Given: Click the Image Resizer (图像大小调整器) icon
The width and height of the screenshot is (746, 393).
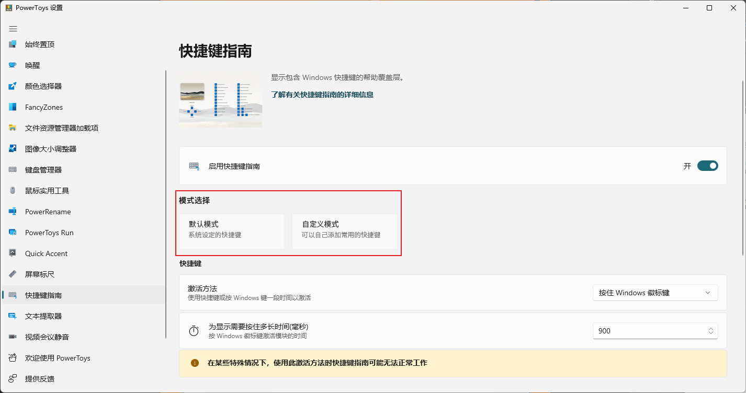Looking at the screenshot, I should 13,149.
